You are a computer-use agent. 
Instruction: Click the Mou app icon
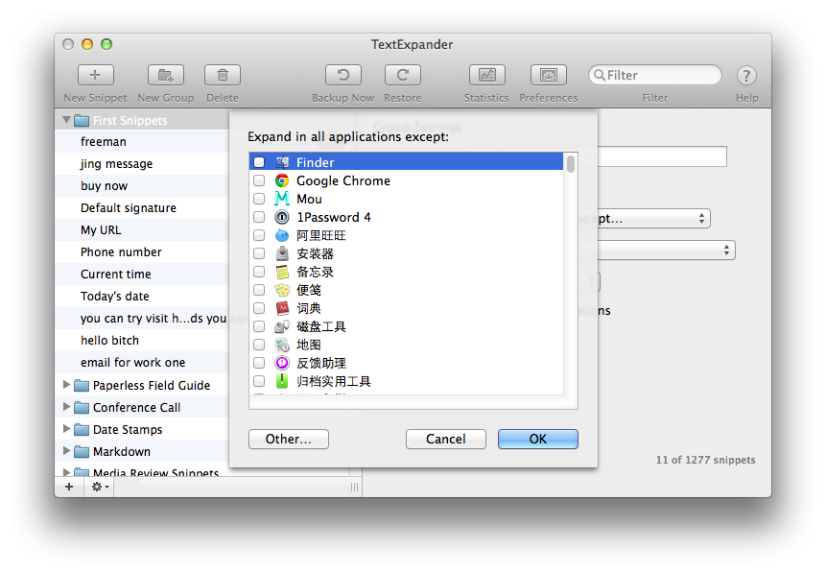[x=282, y=199]
